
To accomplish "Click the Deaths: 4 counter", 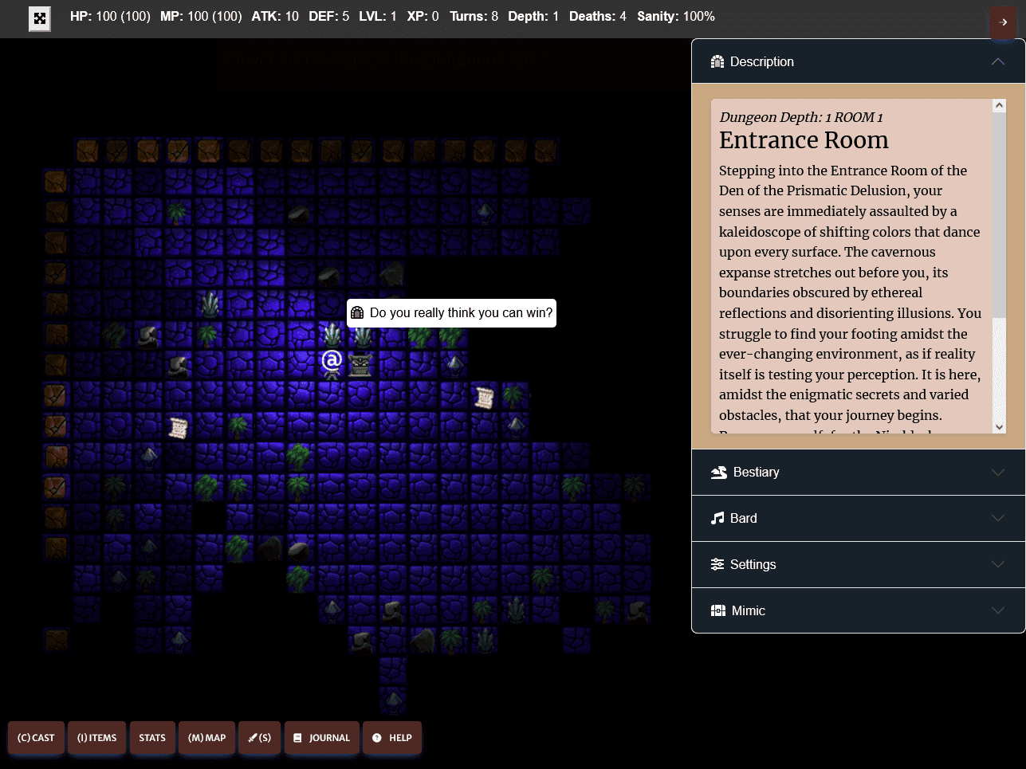I will 598,16.
